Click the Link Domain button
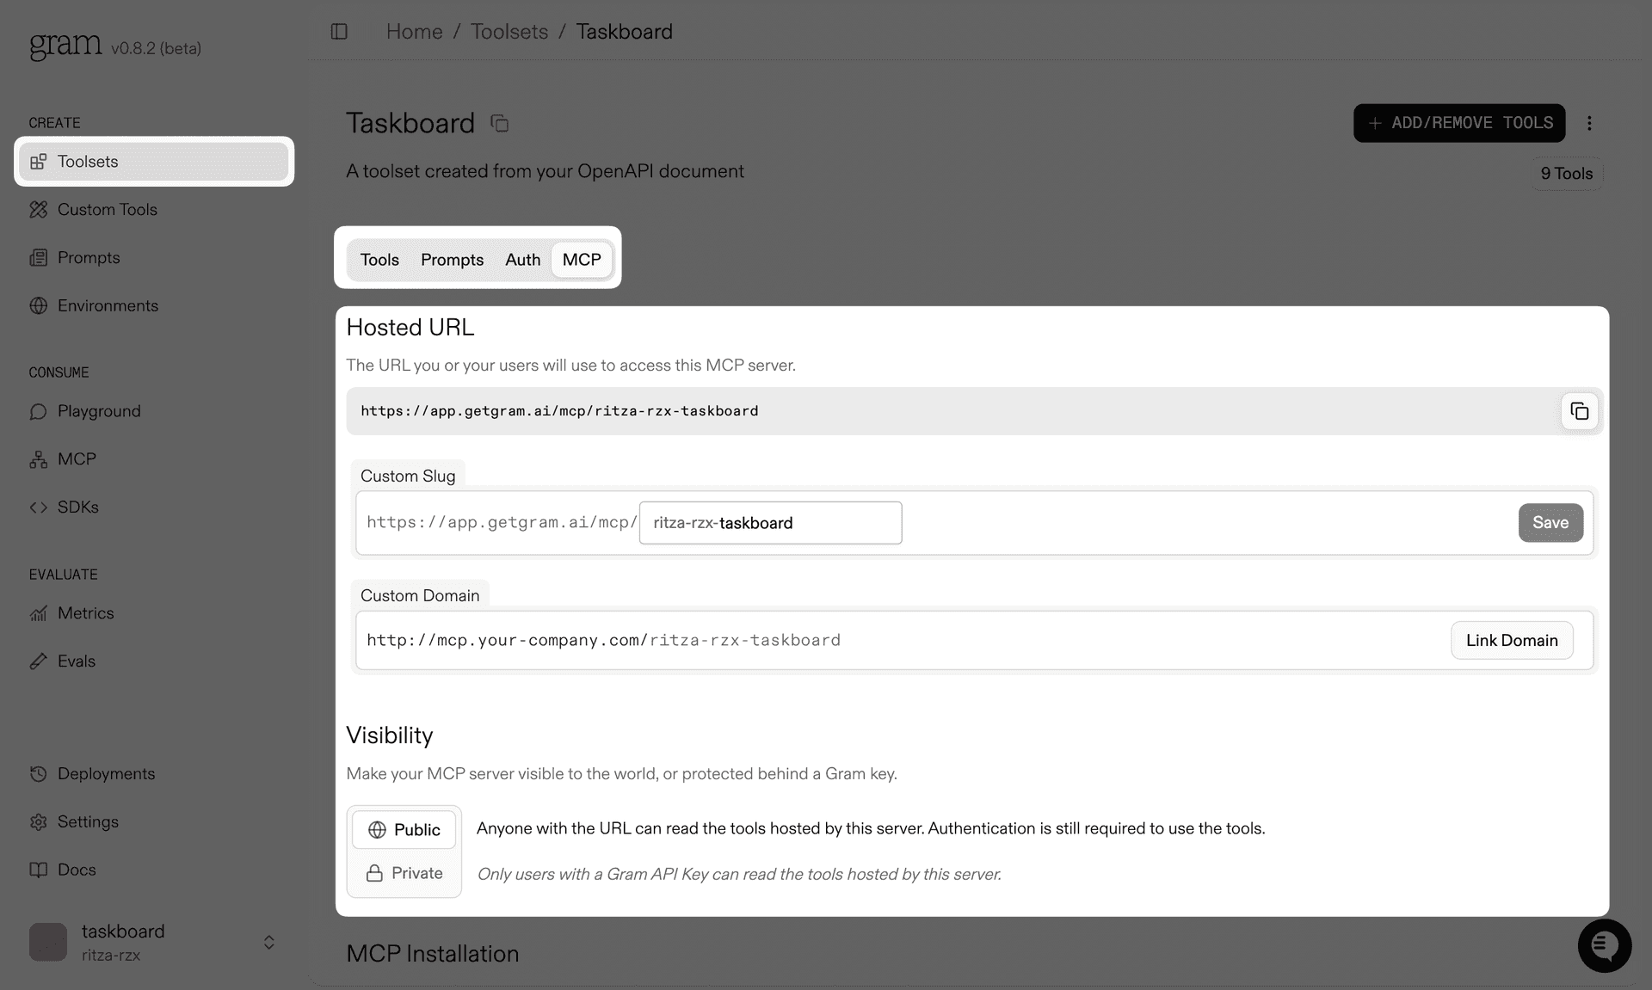1652x990 pixels. (x=1511, y=640)
